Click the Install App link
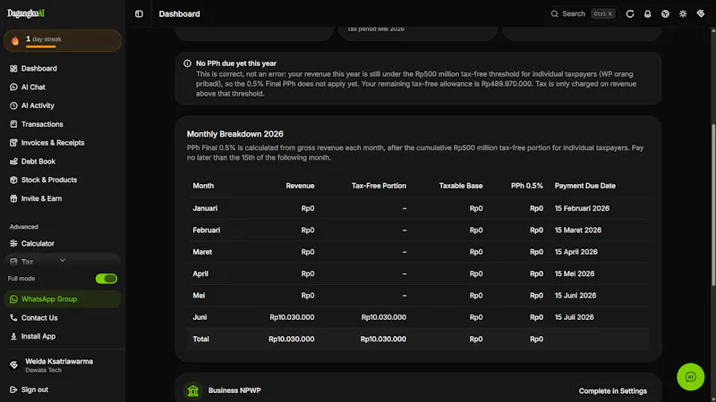This screenshot has width=716, height=402. (62, 337)
